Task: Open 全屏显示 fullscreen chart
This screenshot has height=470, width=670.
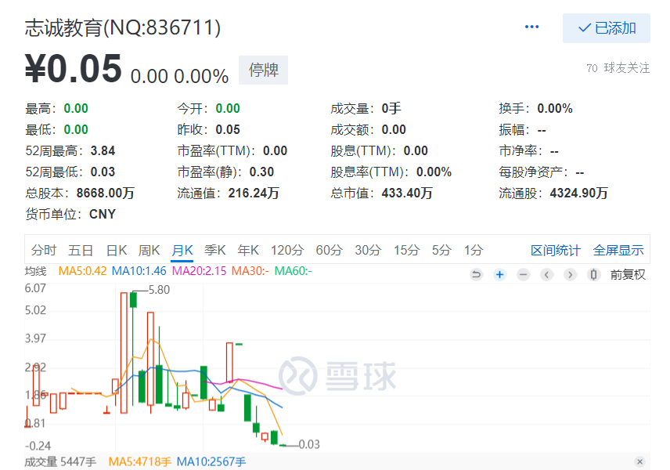Action: (618, 251)
